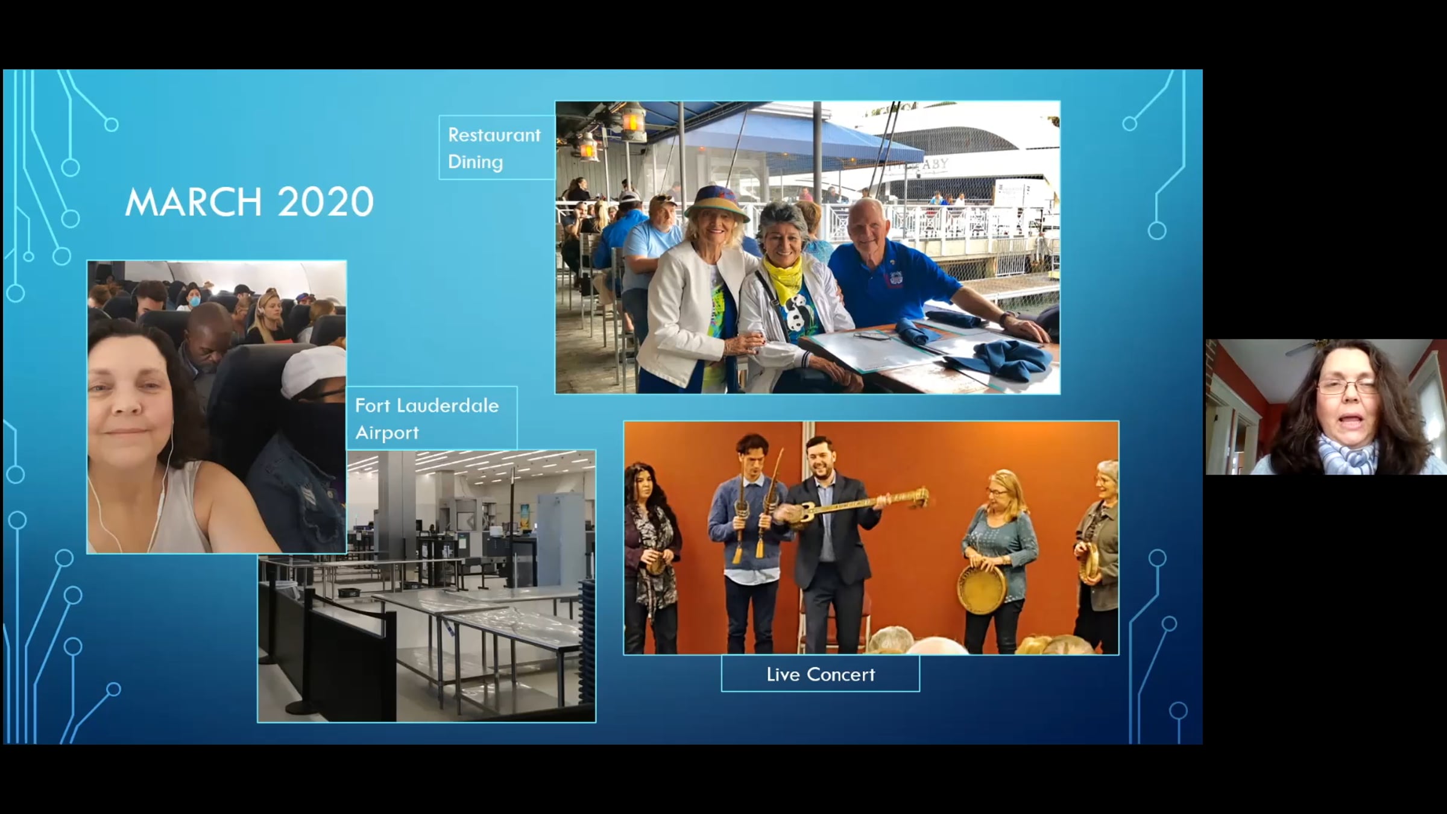Click the MARCH 2020 slide title
The height and width of the screenshot is (814, 1447).
(x=249, y=202)
